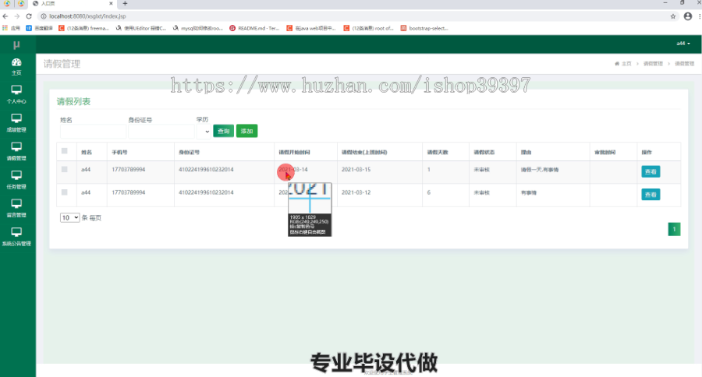Open the 百度翻译 bookmark
The image size is (702, 377).
pyautogui.click(x=40, y=28)
